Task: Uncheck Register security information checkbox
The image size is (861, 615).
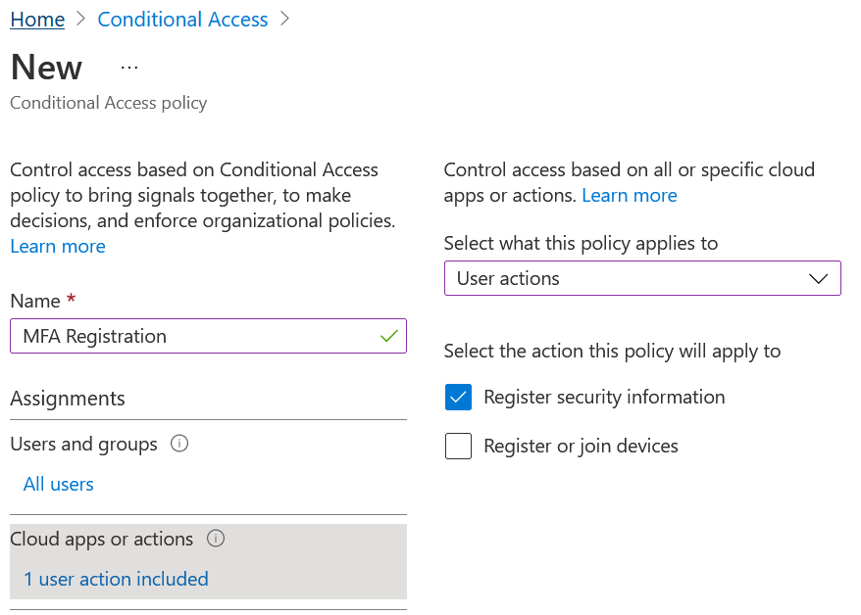Action: [459, 397]
